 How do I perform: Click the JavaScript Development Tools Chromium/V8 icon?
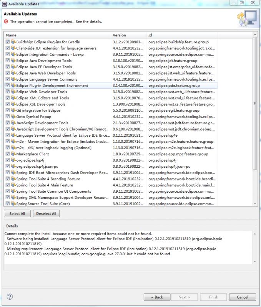(x=13, y=129)
